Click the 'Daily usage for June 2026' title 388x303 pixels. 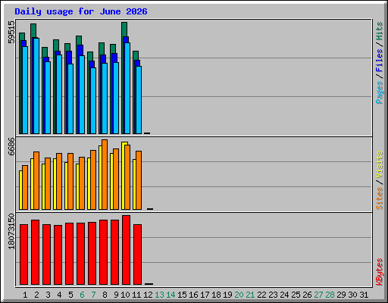81,11
